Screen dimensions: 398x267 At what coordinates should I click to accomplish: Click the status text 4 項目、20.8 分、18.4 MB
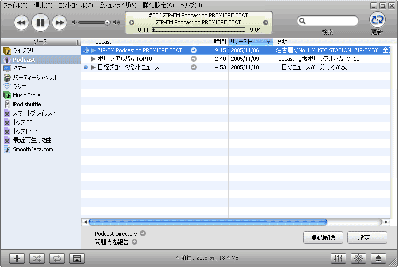tap(207, 258)
